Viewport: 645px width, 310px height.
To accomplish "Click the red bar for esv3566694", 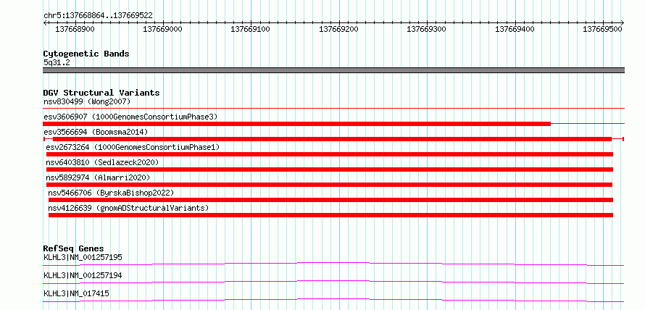I will point(333,139).
